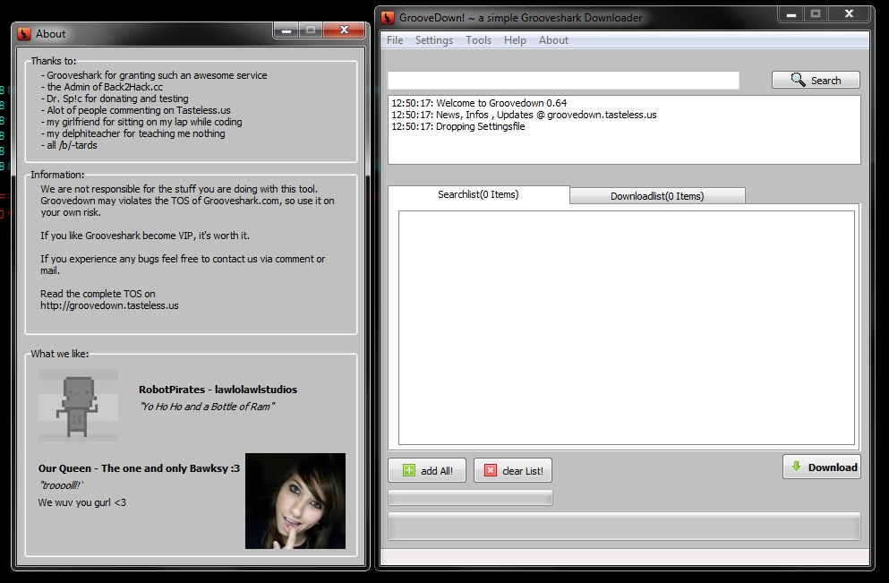
Task: Click the magnifier Search button
Action: (x=816, y=80)
